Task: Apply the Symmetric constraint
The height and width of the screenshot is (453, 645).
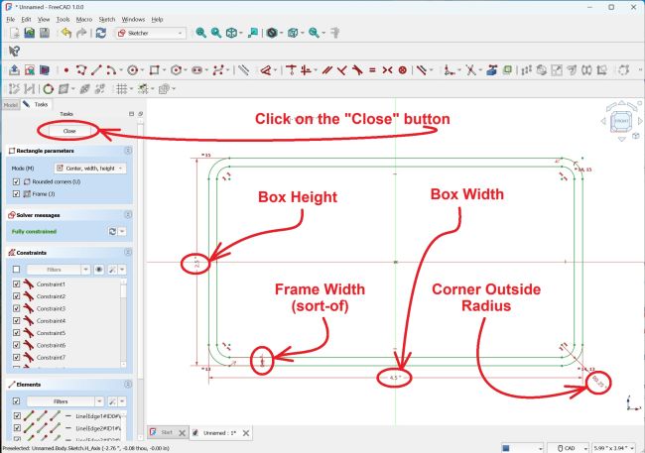Action: click(387, 70)
